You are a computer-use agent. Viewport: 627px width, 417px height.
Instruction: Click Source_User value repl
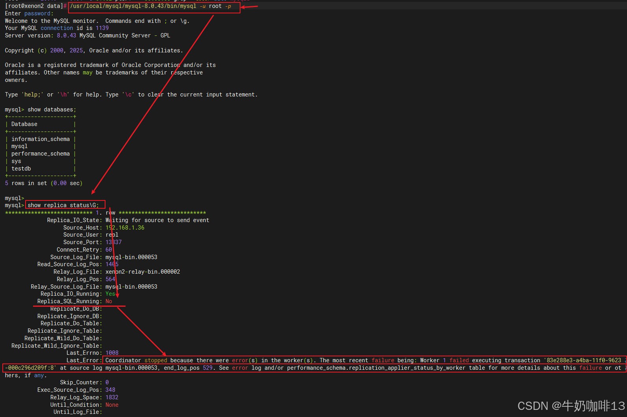tap(112, 235)
